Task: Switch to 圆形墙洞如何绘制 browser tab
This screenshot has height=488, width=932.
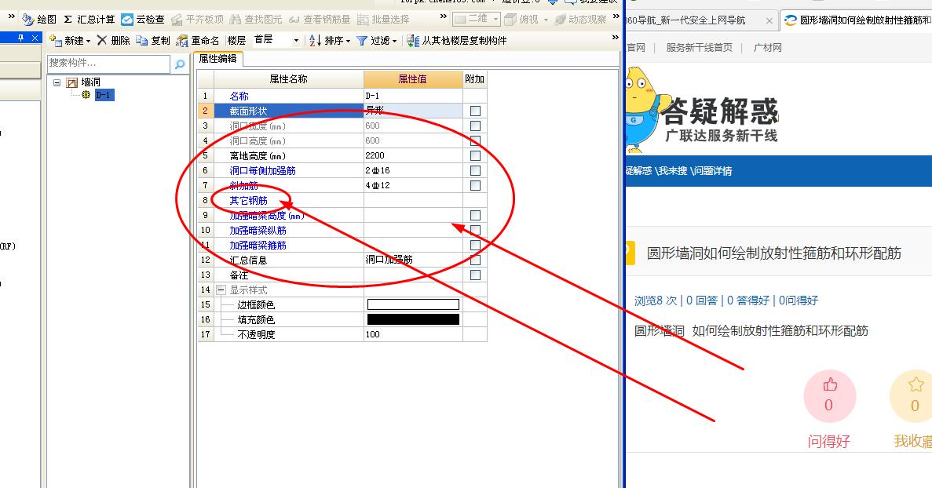Action: click(857, 20)
